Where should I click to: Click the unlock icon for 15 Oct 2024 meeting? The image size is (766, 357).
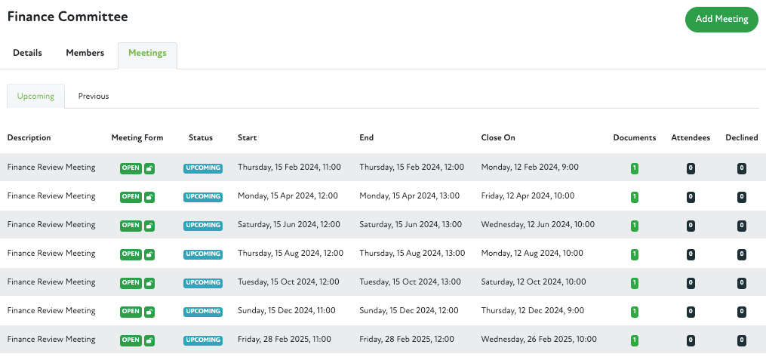pyautogui.click(x=149, y=282)
